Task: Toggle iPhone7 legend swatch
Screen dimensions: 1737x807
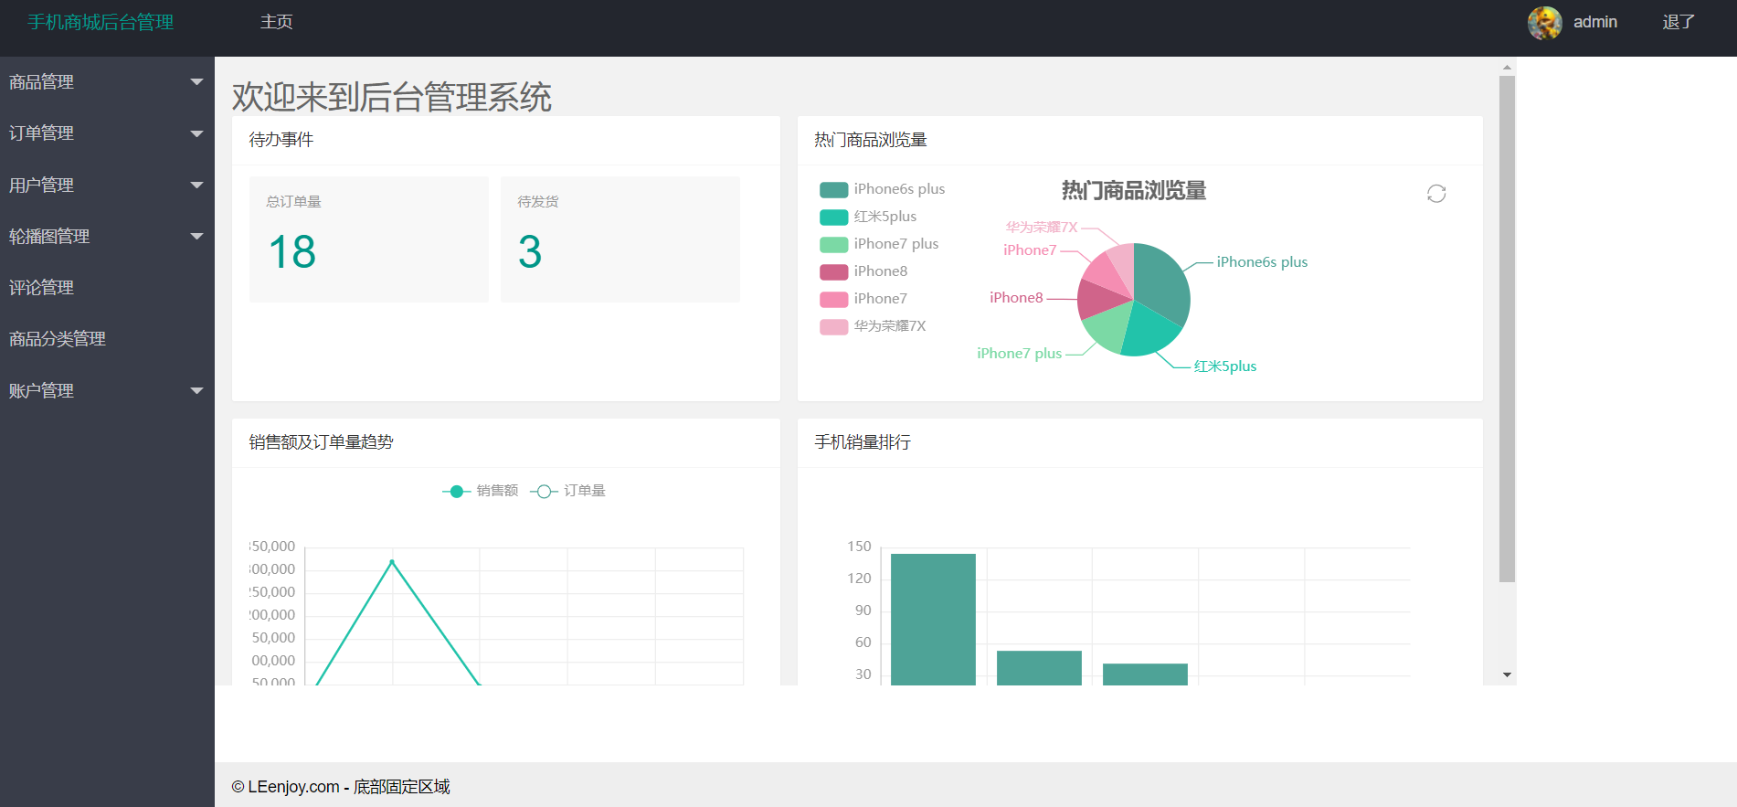Action: [833, 300]
